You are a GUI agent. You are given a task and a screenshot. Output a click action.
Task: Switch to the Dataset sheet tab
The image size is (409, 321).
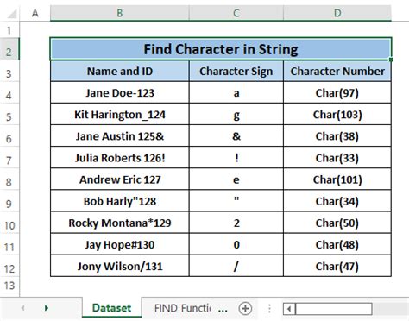[111, 308]
